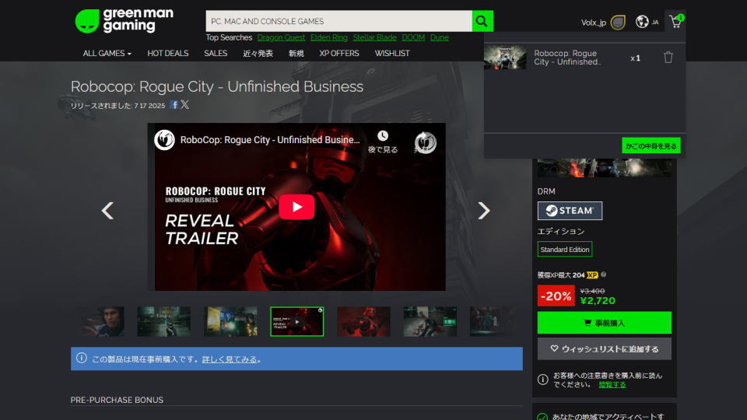
Task: Click the Elden Ring top search link
Action: click(x=328, y=37)
